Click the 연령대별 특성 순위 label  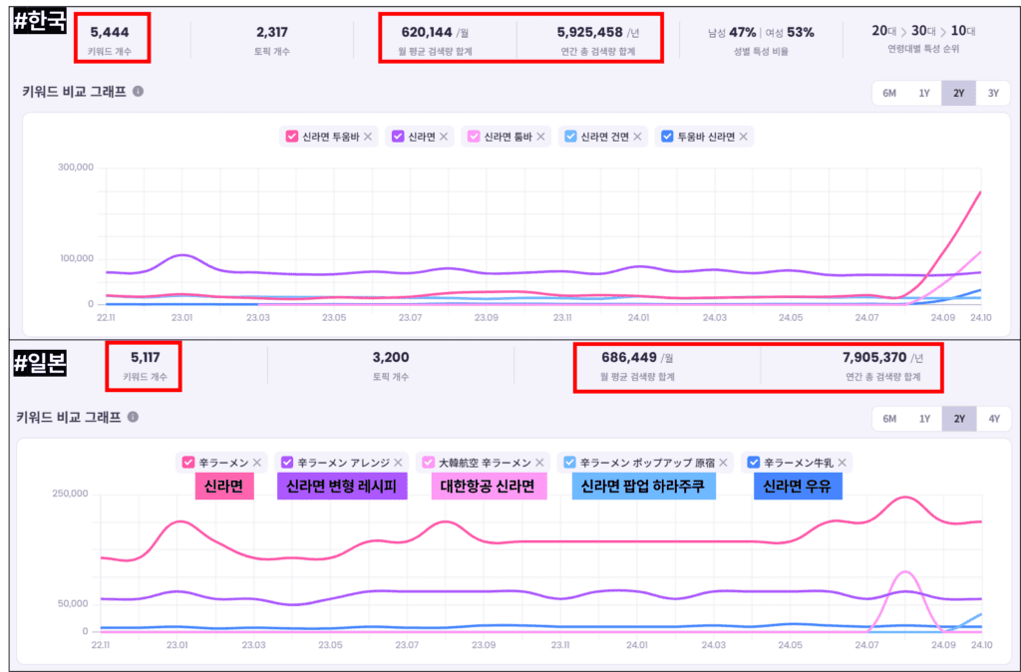(x=922, y=50)
